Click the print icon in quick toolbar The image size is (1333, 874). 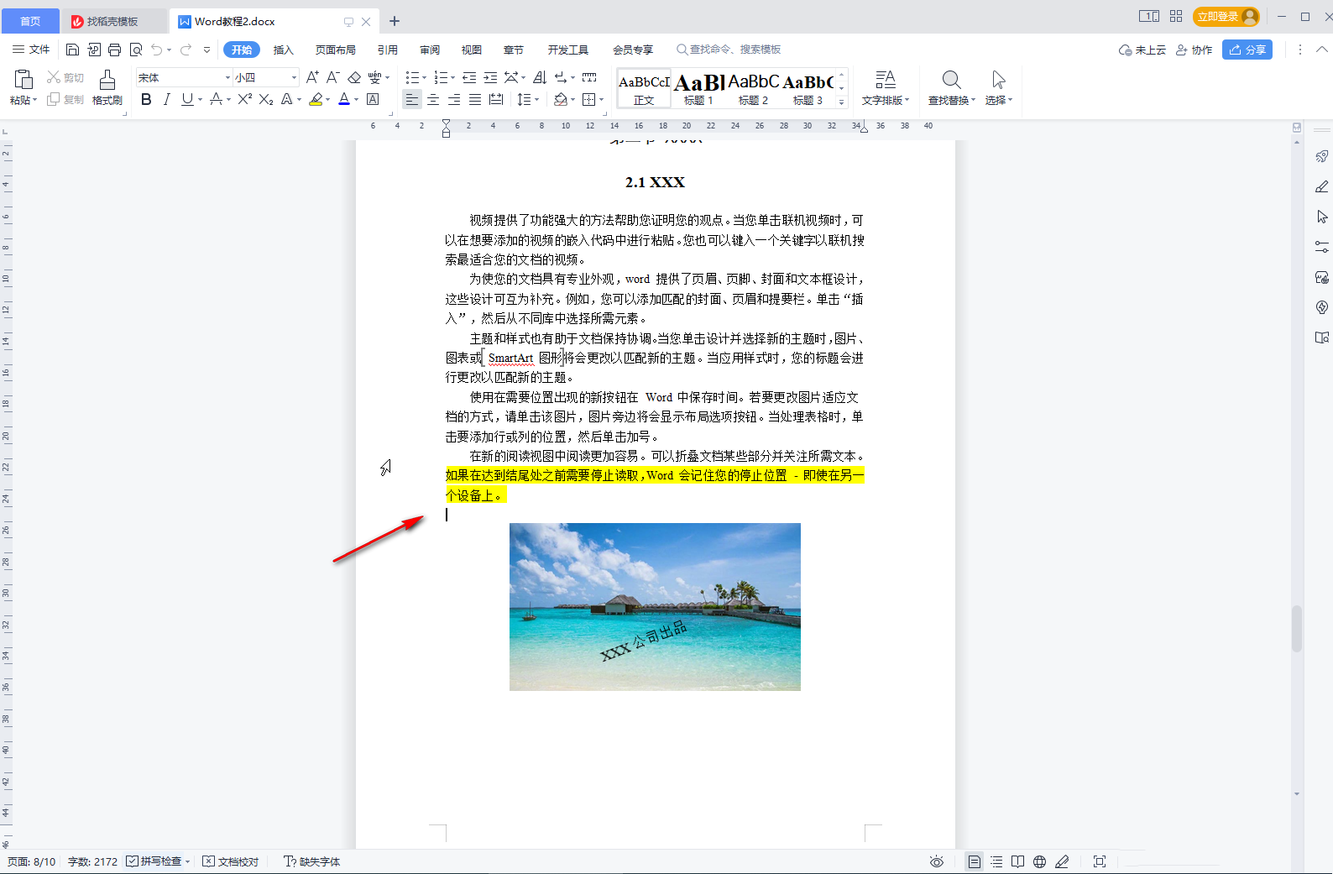click(115, 50)
